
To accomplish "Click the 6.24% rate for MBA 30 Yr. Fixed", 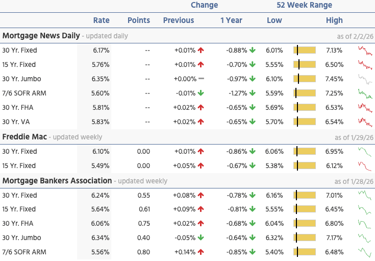I will tap(101, 195).
